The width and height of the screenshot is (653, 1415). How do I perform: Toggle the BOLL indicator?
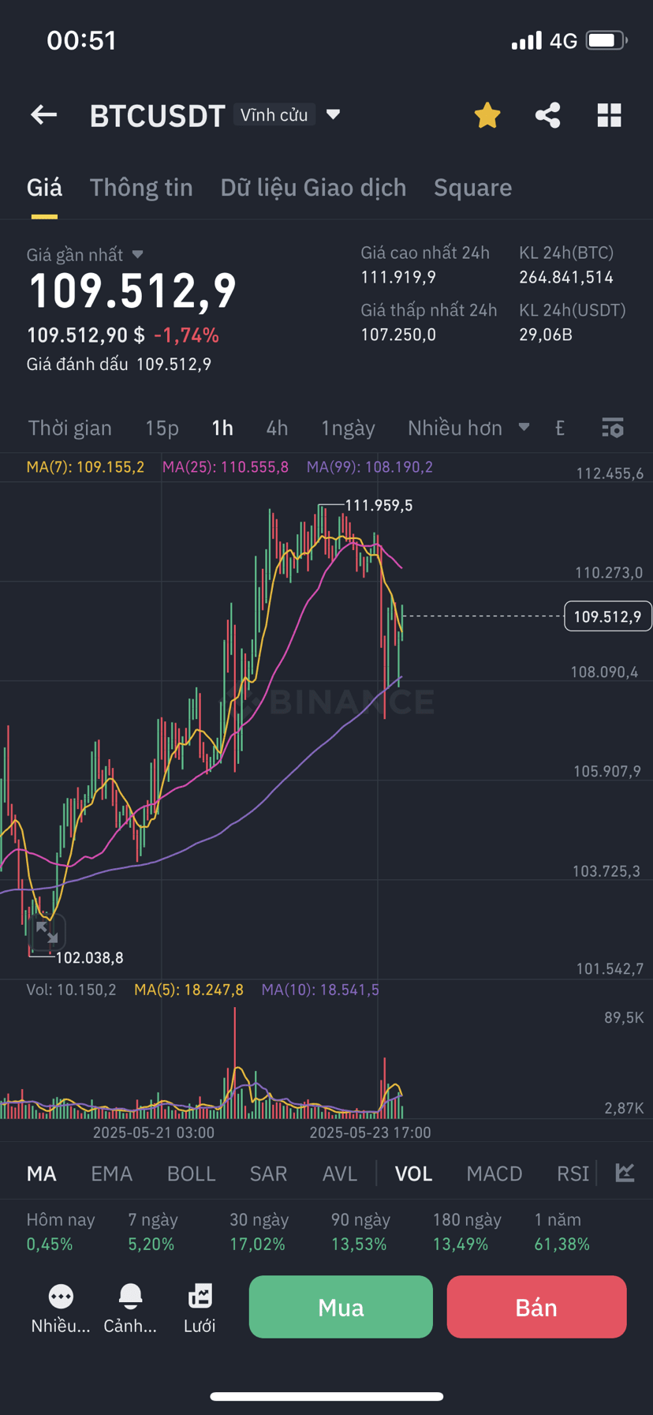click(191, 1174)
